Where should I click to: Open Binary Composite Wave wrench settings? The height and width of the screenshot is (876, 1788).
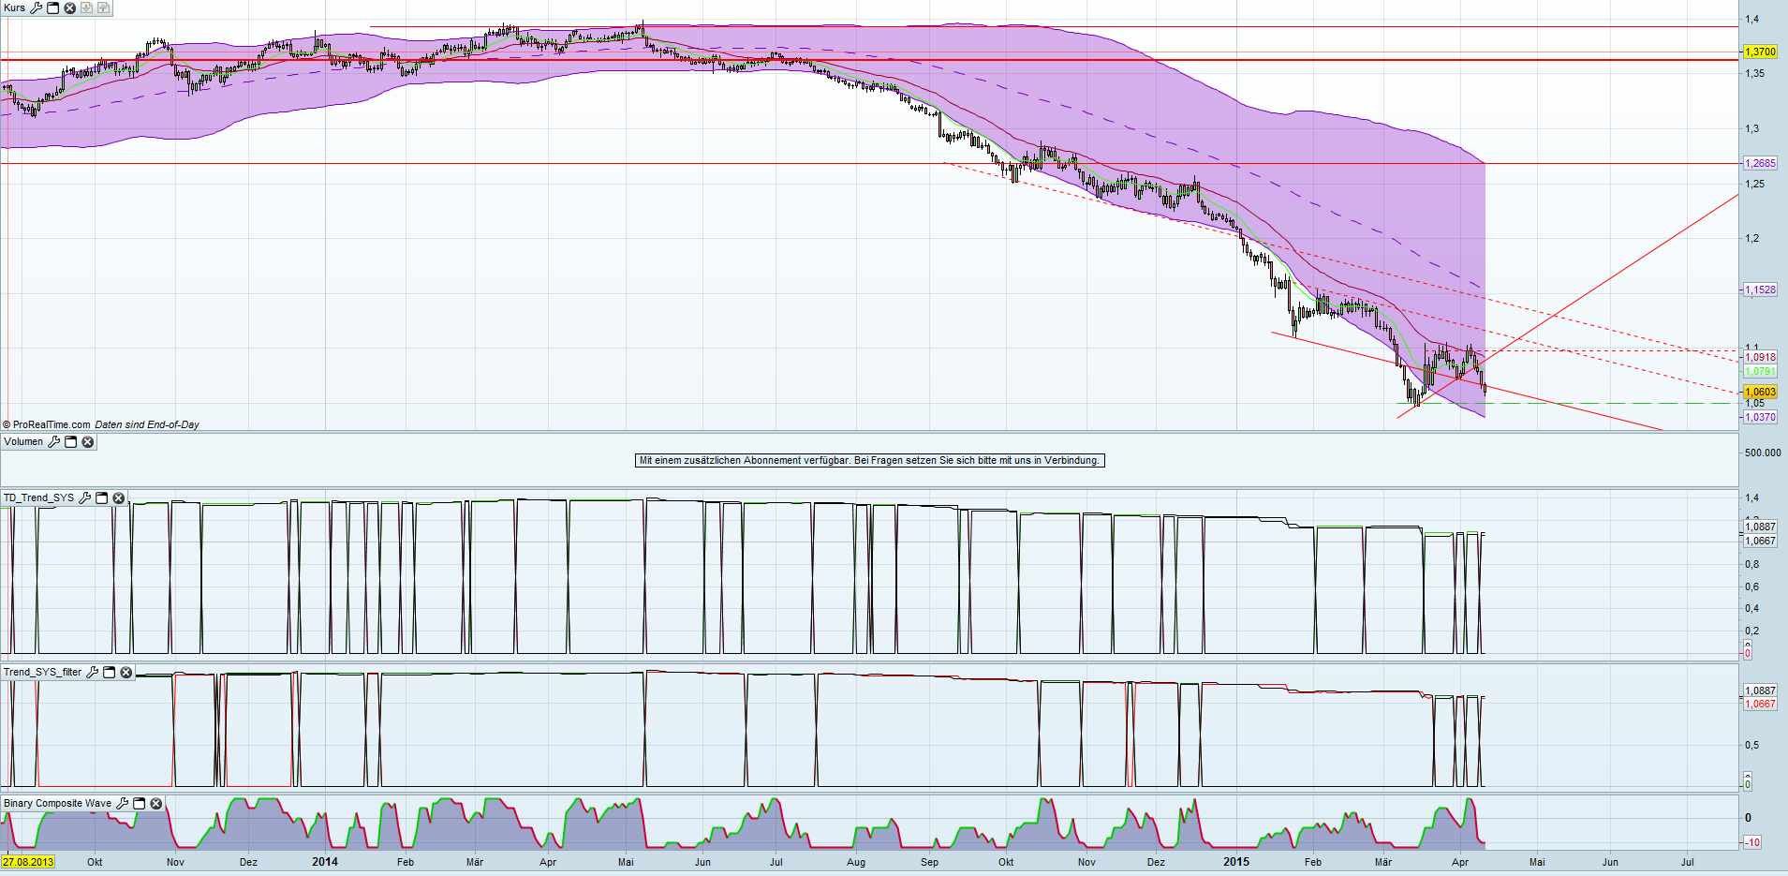coord(122,804)
